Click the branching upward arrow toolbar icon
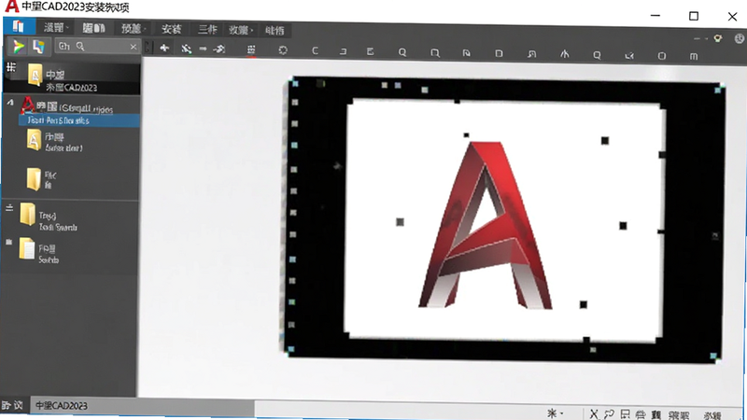Screen dimensions: 747x420 565,54
